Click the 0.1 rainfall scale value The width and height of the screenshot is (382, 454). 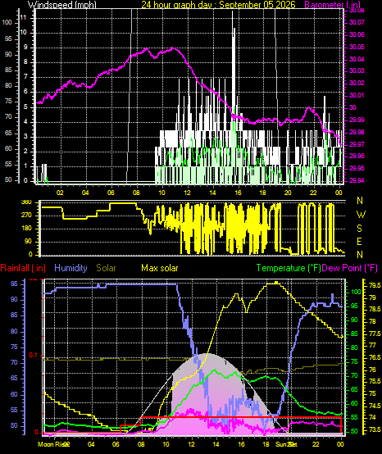coord(34,356)
